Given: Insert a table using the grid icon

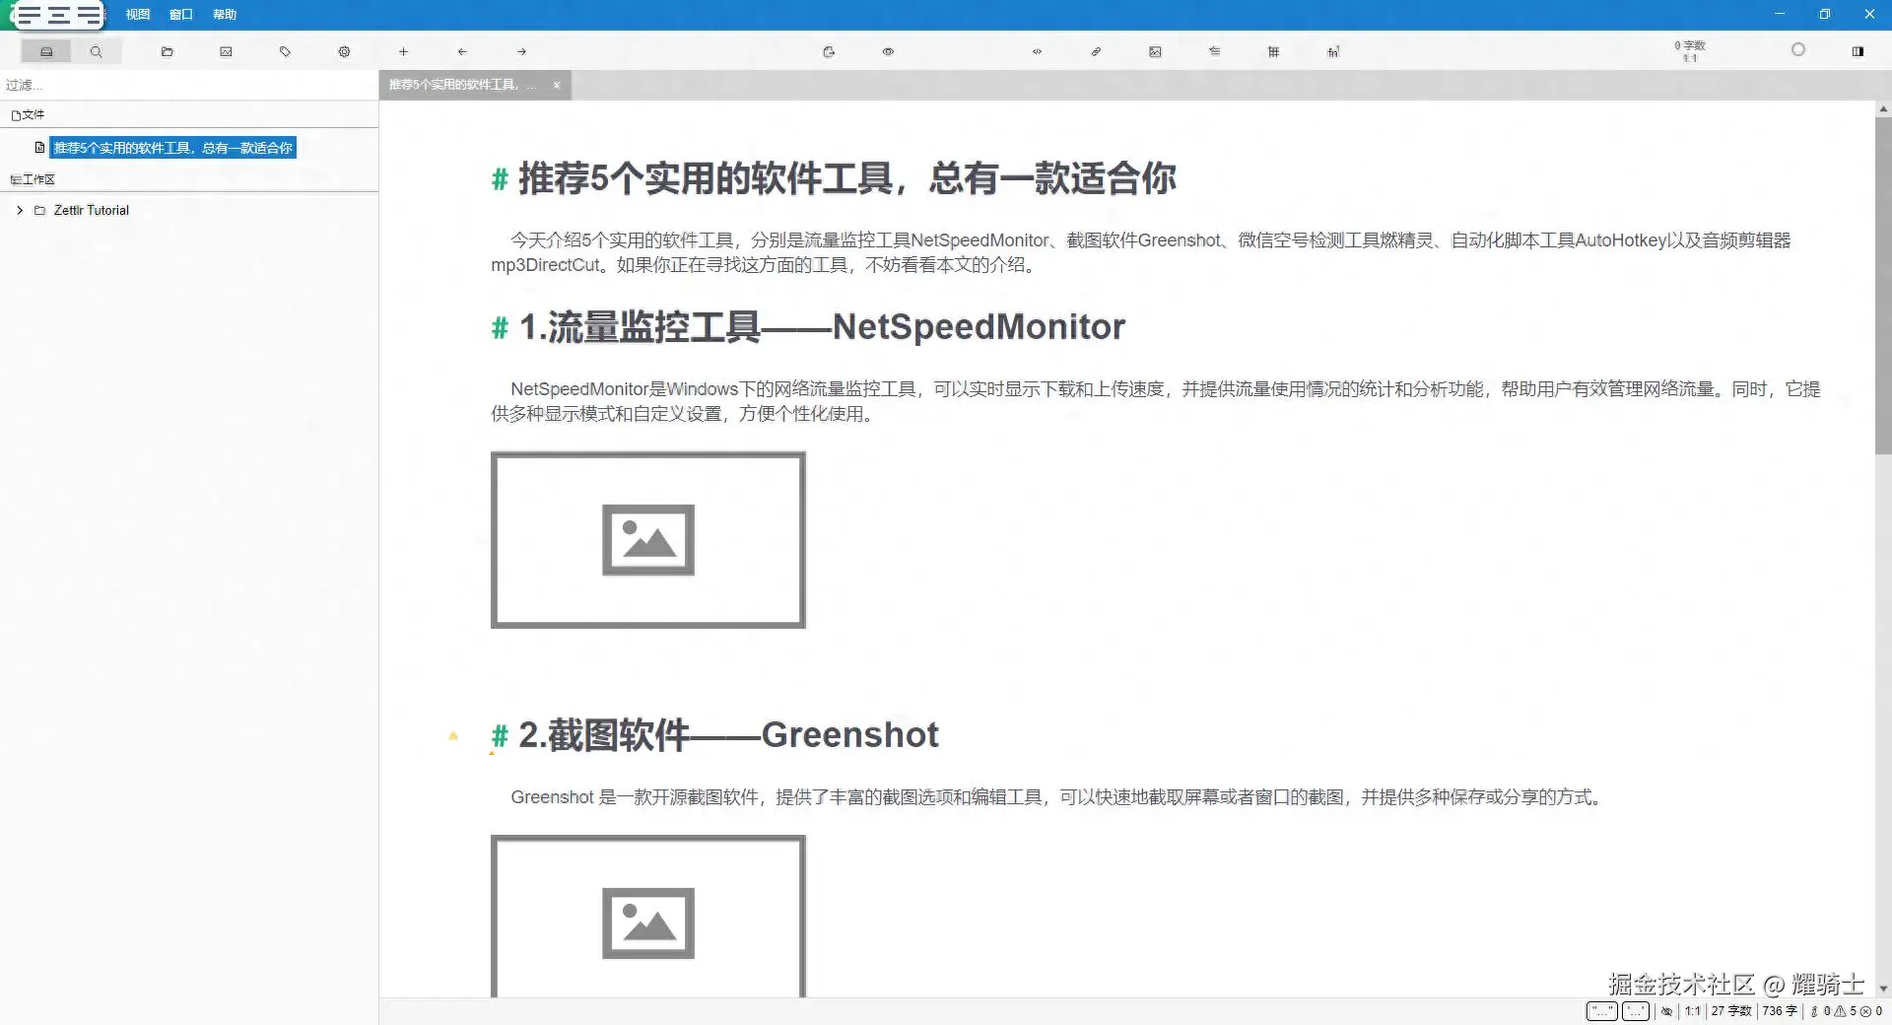Looking at the screenshot, I should [1273, 51].
